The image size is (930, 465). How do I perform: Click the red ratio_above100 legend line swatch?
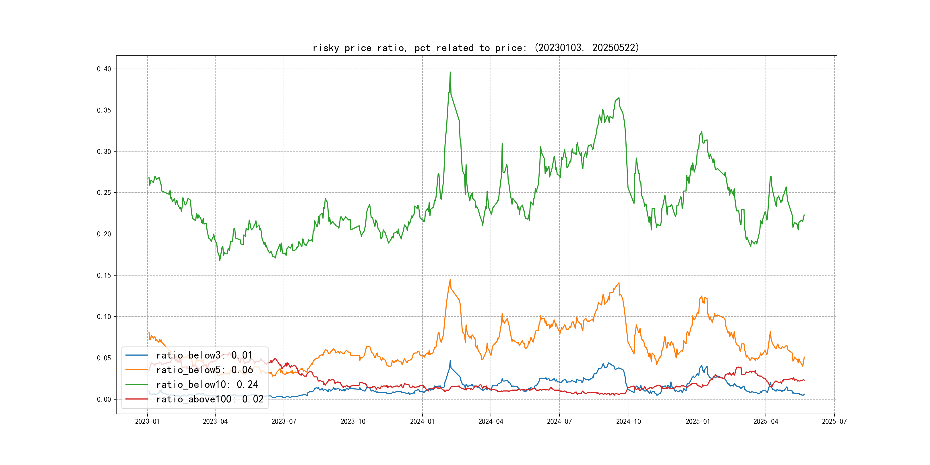coord(136,399)
